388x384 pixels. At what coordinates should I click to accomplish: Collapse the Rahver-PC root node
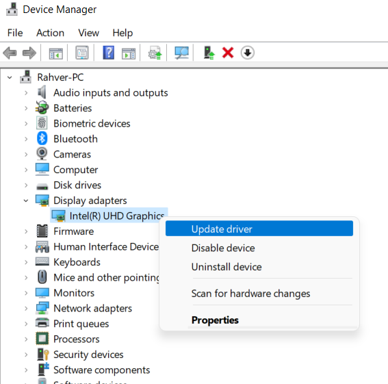(x=10, y=77)
